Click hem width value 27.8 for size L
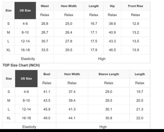Viewport: 164px width, 132px height. 69,41
